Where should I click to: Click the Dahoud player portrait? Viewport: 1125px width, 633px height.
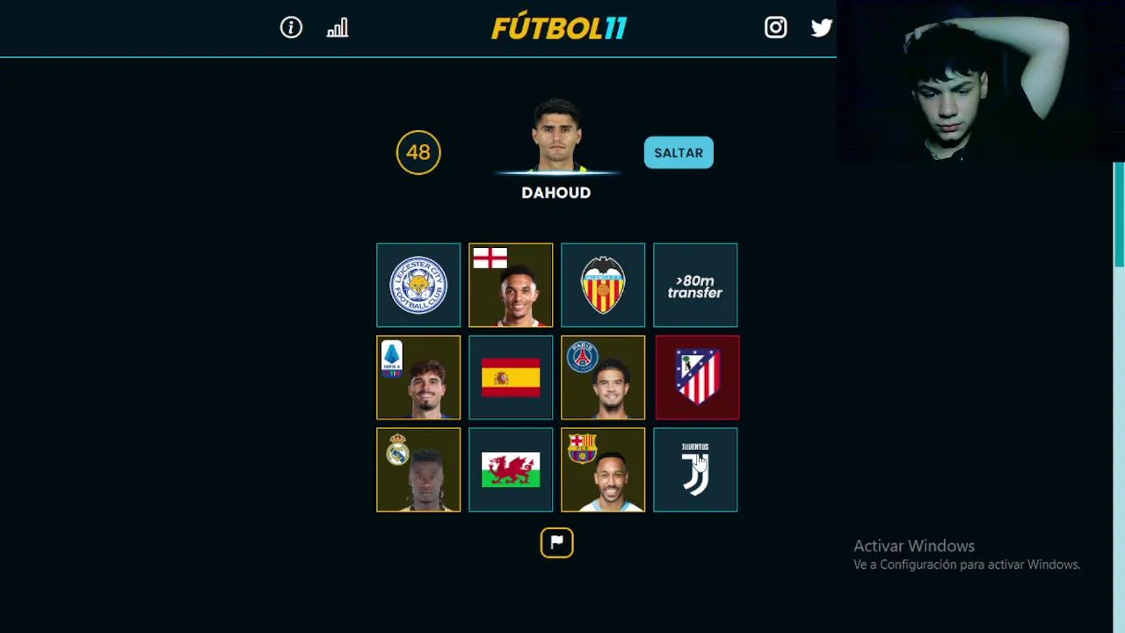tap(556, 135)
